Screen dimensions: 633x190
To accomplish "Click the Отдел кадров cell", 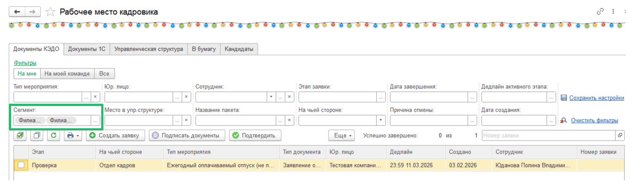I will [x=129, y=165].
